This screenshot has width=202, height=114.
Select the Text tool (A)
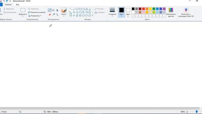point(57,10)
